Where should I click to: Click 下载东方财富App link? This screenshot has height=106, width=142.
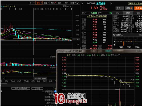tap(135, 4)
